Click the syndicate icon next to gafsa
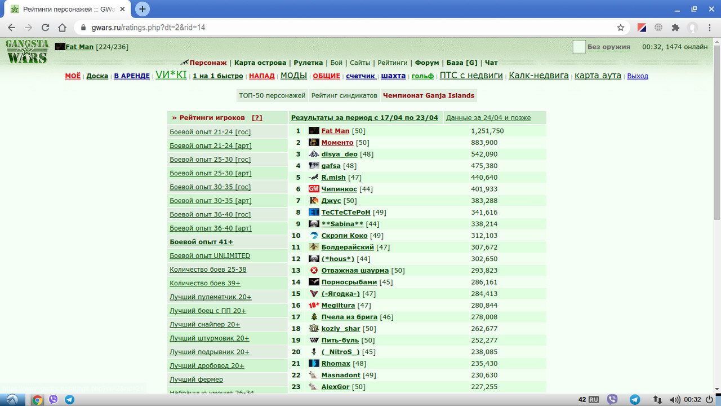Screen dimensions: 721x406 pyautogui.click(x=314, y=166)
